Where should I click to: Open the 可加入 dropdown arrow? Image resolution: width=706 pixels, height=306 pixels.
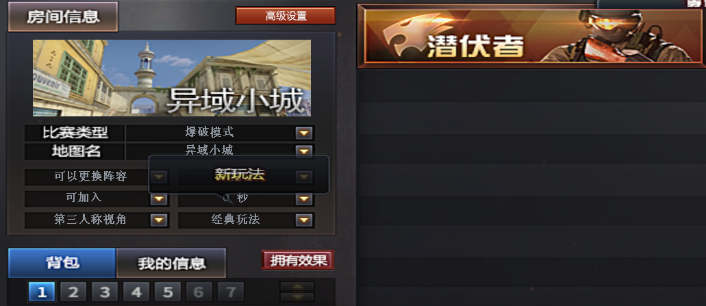coord(158,199)
